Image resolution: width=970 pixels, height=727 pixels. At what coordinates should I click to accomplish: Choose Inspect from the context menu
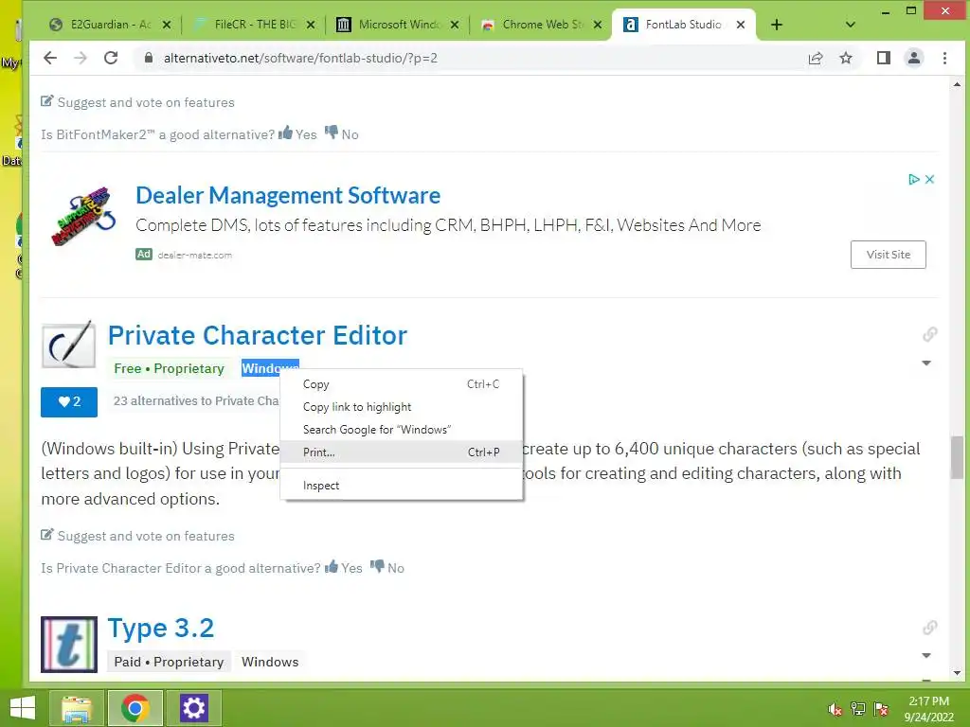pos(401,486)
